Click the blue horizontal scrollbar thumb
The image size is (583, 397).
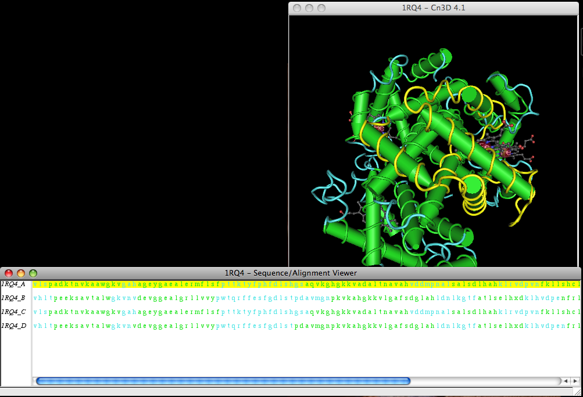(x=223, y=381)
